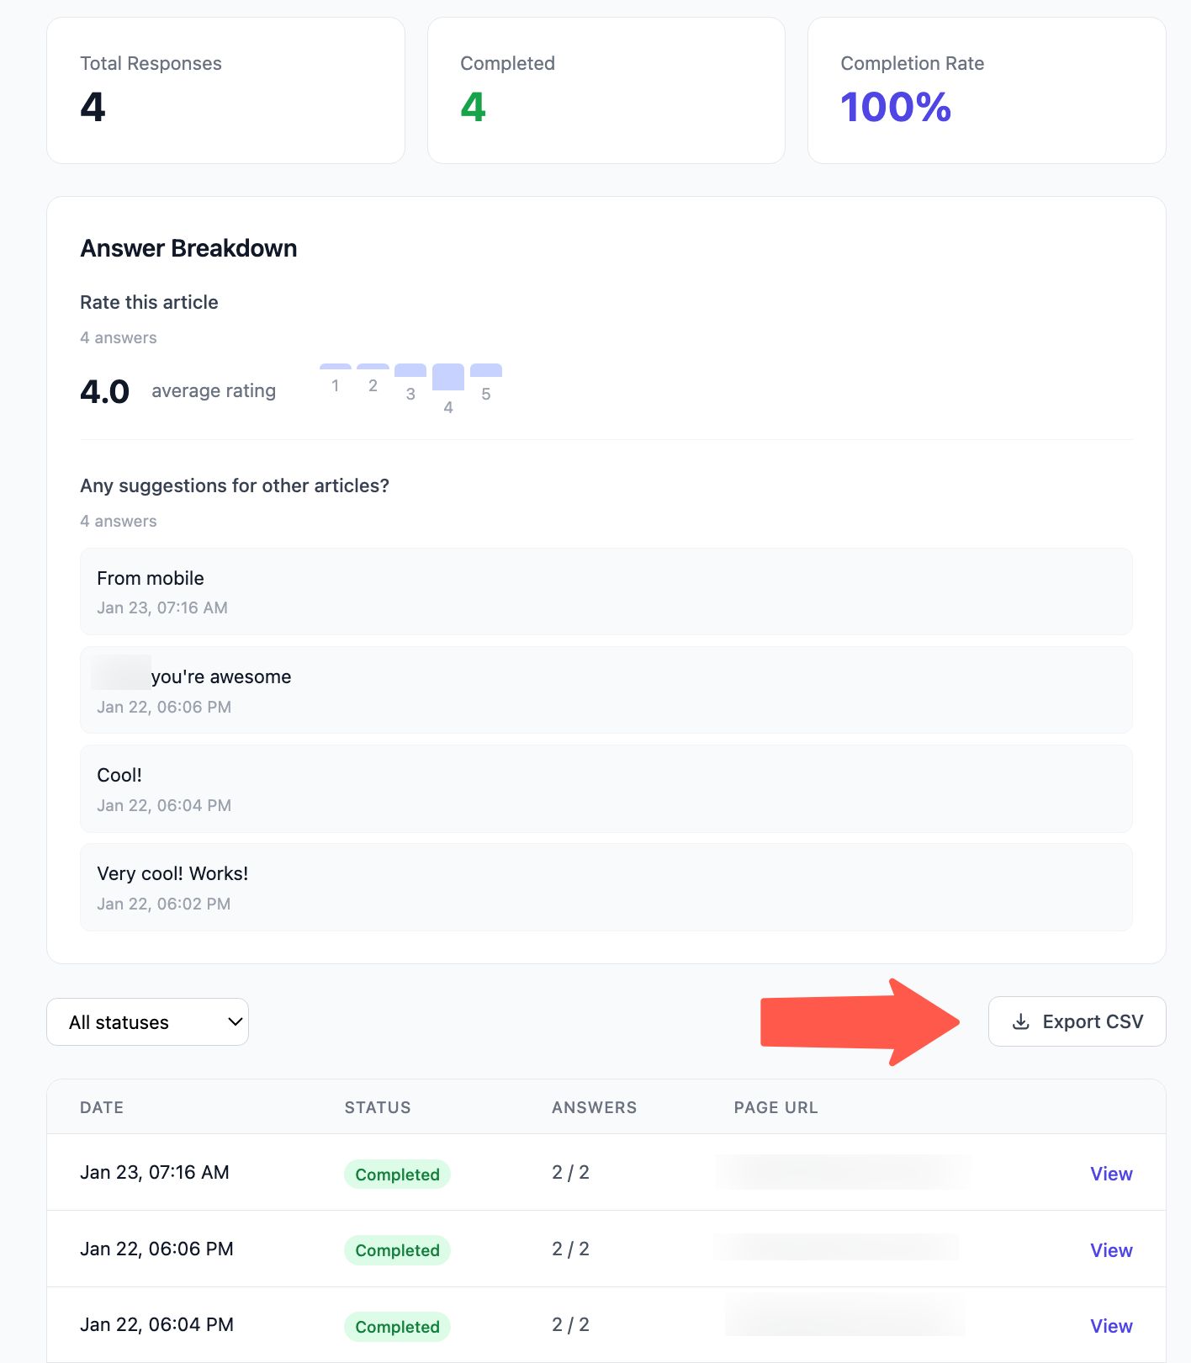Click the 'Cool!' answer
1191x1363 pixels.
click(606, 788)
